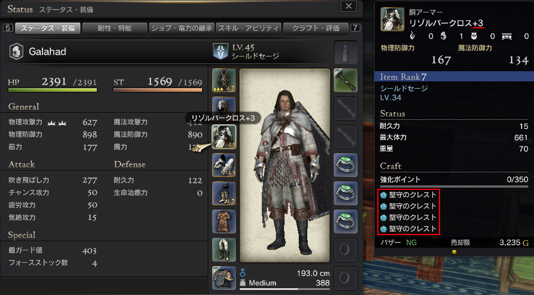Click the Resolver Cloth+3 body armor slot
The width and height of the screenshot is (534, 295).
[224, 137]
